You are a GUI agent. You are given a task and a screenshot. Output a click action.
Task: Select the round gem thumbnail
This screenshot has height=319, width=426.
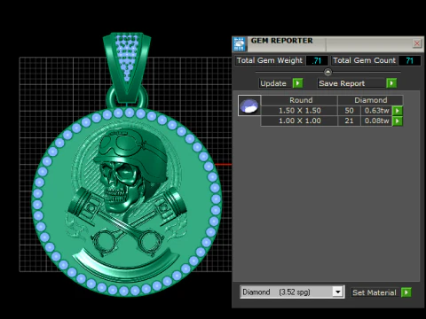click(249, 105)
